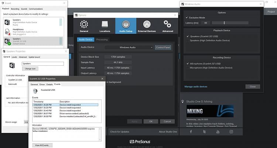The image size is (277, 148).
Task: Open the Driver tab in Scarlett properties
Action: click(x=42, y=84)
